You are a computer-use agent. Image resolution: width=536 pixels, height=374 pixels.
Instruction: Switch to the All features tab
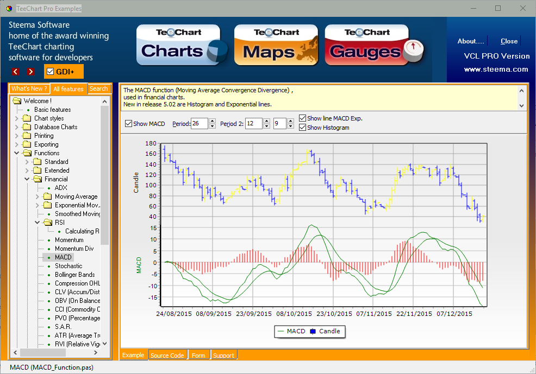tap(68, 88)
